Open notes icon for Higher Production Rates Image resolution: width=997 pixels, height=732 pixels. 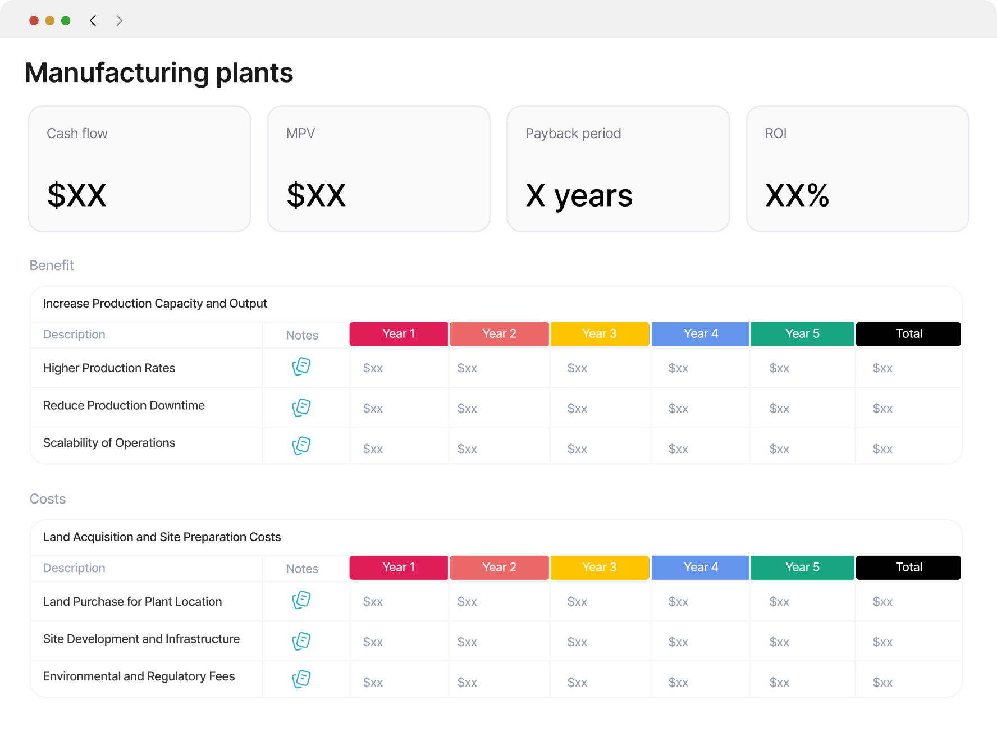(301, 367)
